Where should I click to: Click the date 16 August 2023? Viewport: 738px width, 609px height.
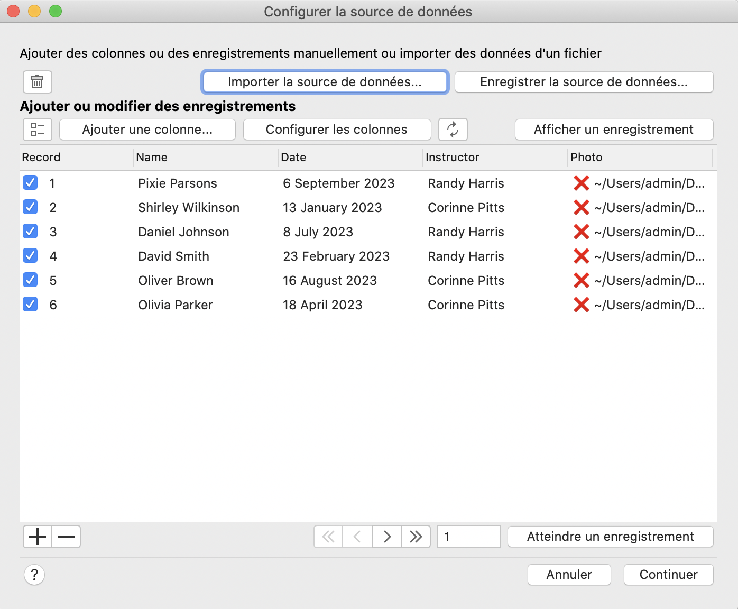tap(330, 281)
